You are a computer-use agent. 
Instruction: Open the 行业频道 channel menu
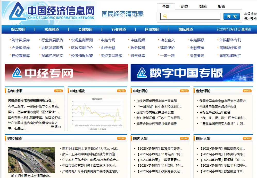119,29
